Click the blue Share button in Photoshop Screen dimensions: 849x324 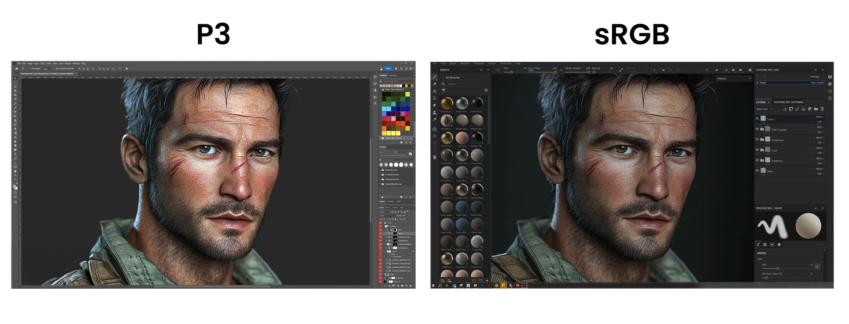pyautogui.click(x=388, y=68)
